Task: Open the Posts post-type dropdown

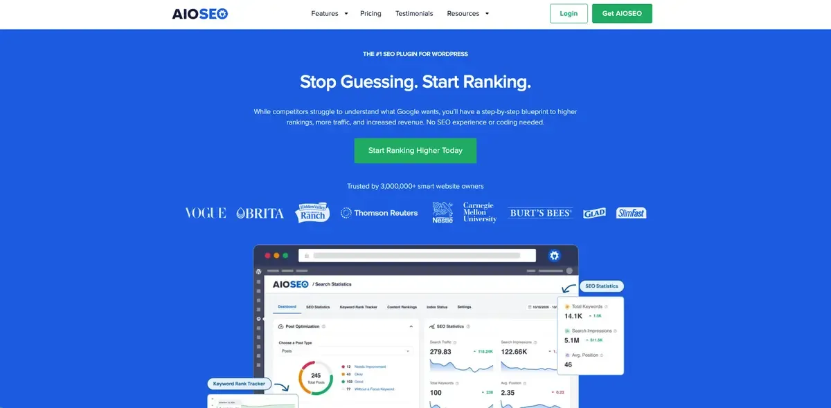Action: click(344, 351)
